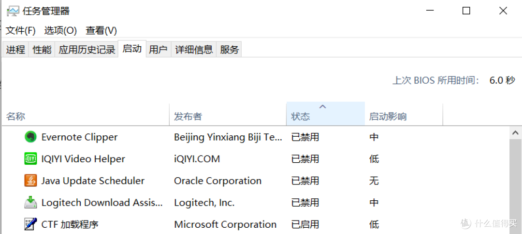Click publisher Microsoft Corporation
This screenshot has height=234, width=522.
click(225, 224)
